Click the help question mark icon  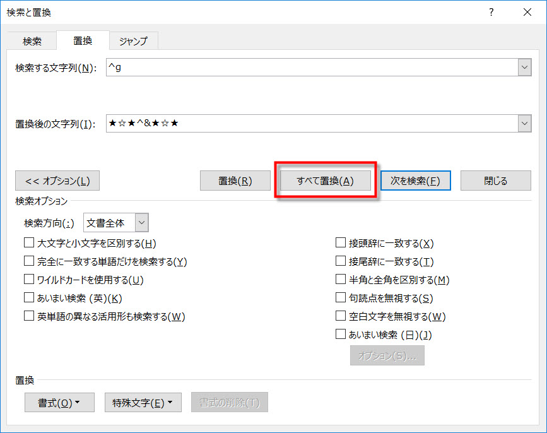(491, 12)
